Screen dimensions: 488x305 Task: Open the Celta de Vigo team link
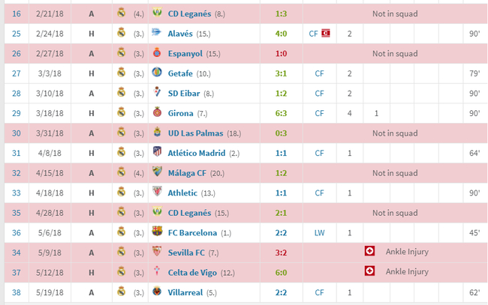197,272
